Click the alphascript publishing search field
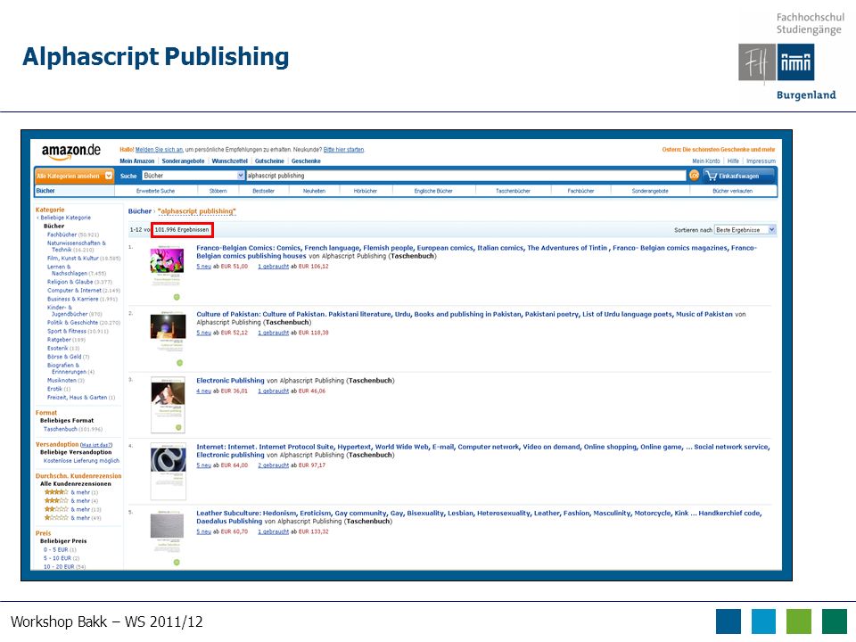This screenshot has width=856, height=642. click(465, 176)
